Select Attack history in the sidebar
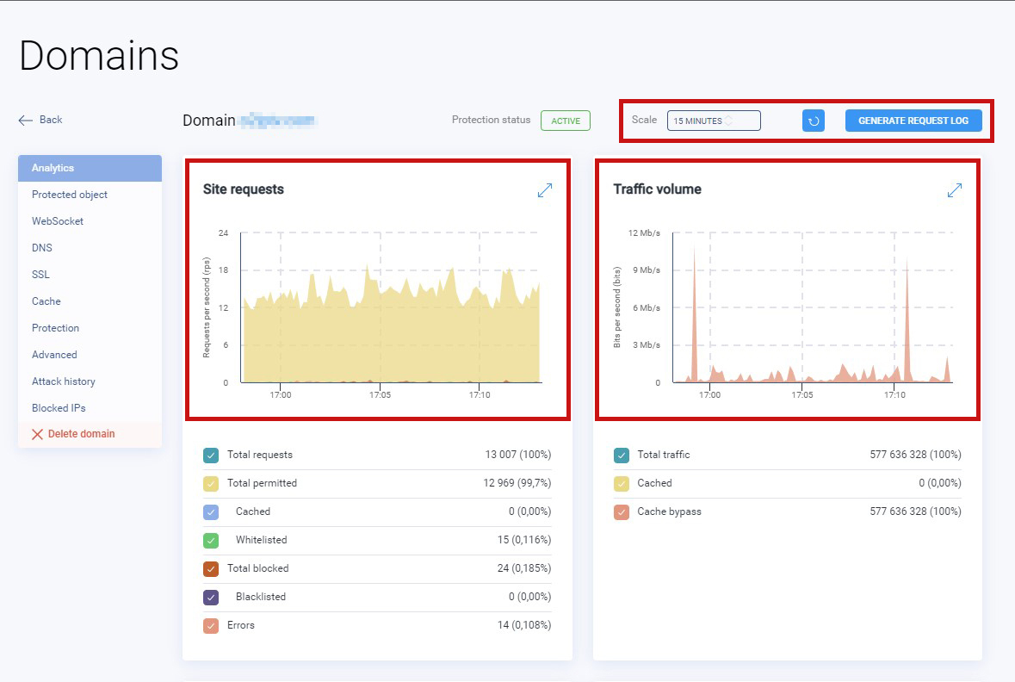 (x=64, y=381)
